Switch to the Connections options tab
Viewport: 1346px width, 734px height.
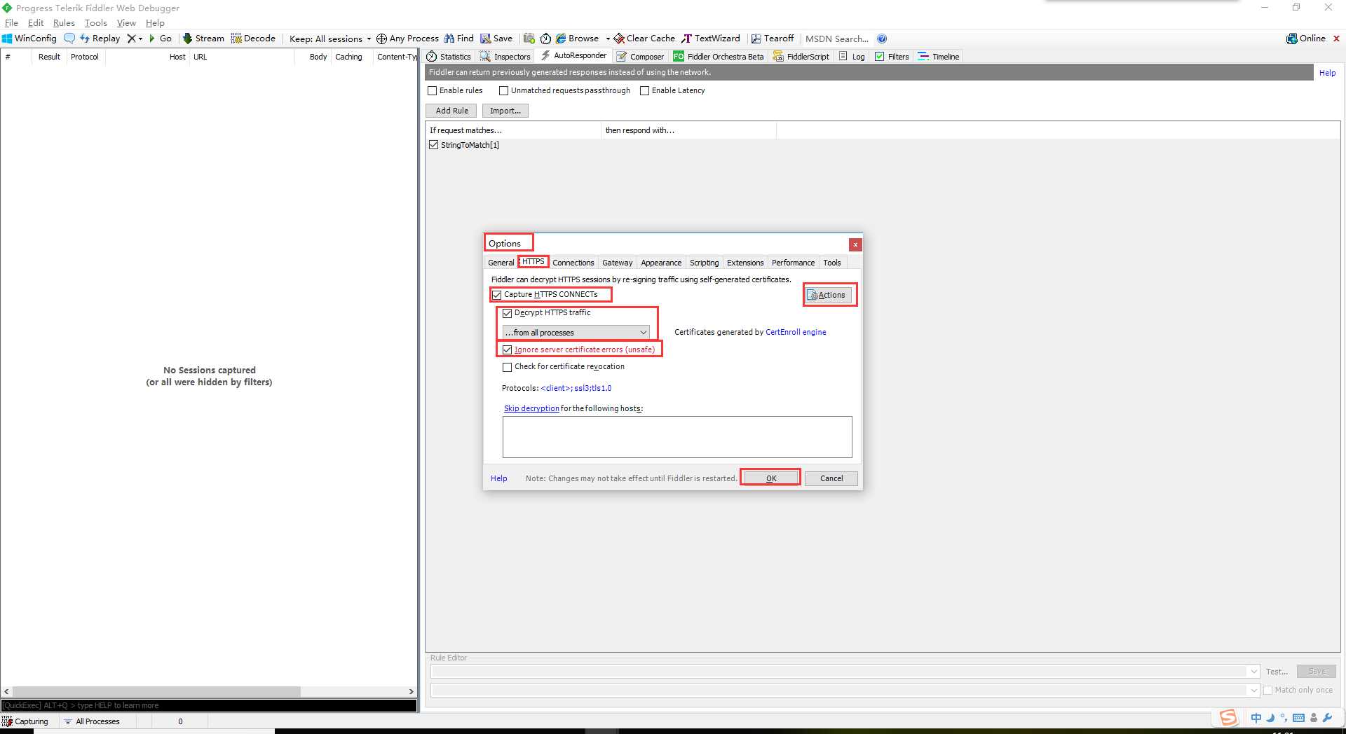[x=573, y=263]
